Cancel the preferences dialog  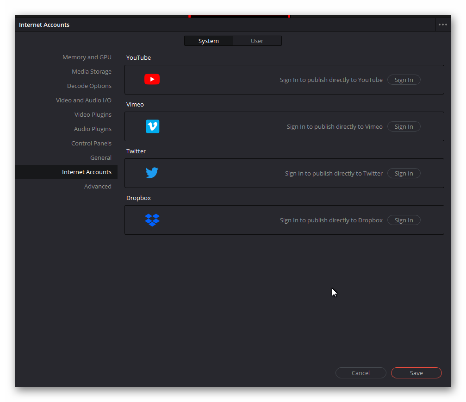pyautogui.click(x=360, y=373)
